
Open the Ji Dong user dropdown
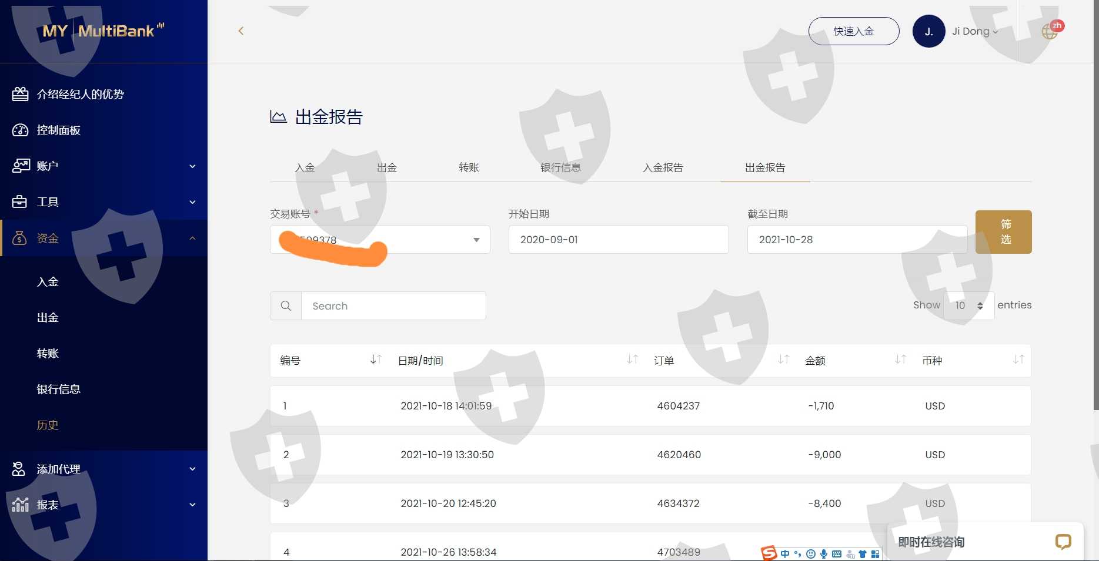(975, 31)
